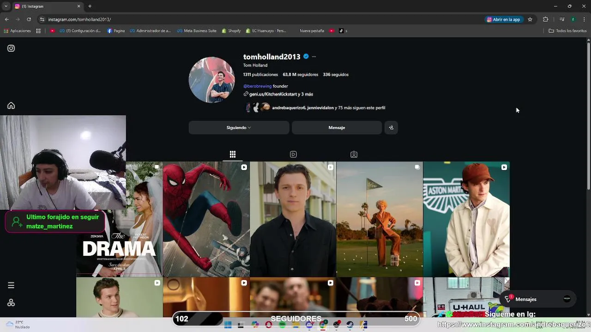View 336 seguidos list
The height and width of the screenshot is (332, 591).
336,75
